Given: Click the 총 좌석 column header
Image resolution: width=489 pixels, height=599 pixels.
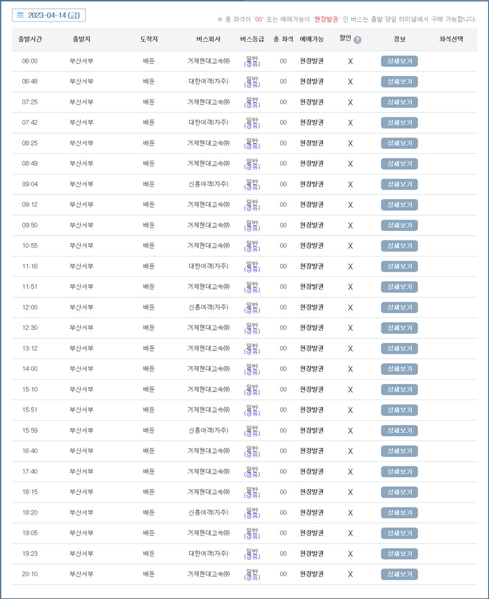Looking at the screenshot, I should [283, 39].
